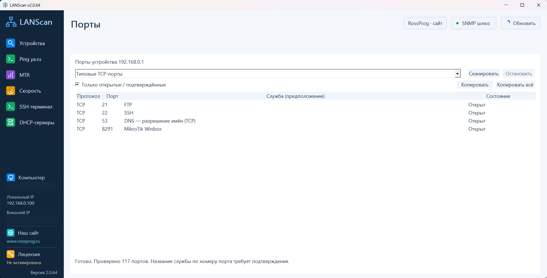Click the Внешний IP label
Screen dimensions: 547x278
click(x=18, y=213)
